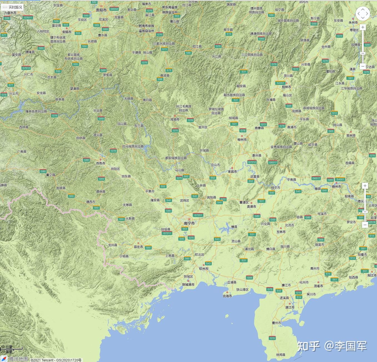
Task: Toggle the 实时路况 real-time traffic button
Action: point(12,7)
